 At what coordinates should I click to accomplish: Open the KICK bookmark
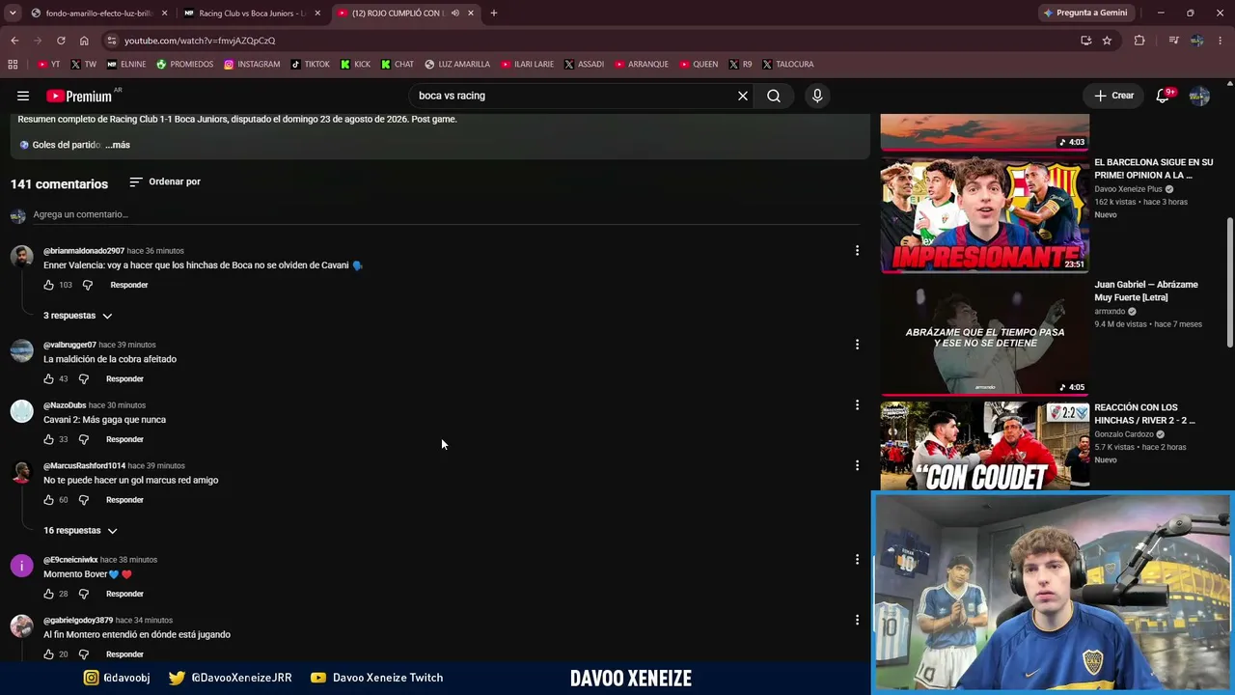coord(354,65)
